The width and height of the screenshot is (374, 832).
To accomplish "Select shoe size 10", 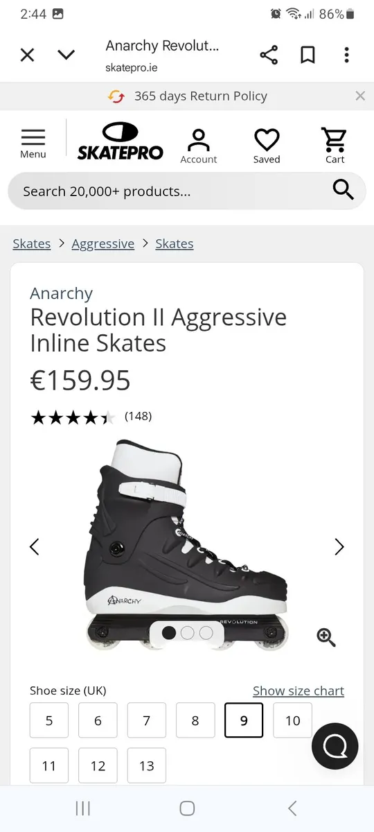I will [x=293, y=720].
